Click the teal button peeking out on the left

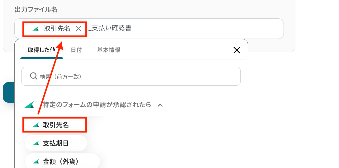pyautogui.click(x=9, y=92)
